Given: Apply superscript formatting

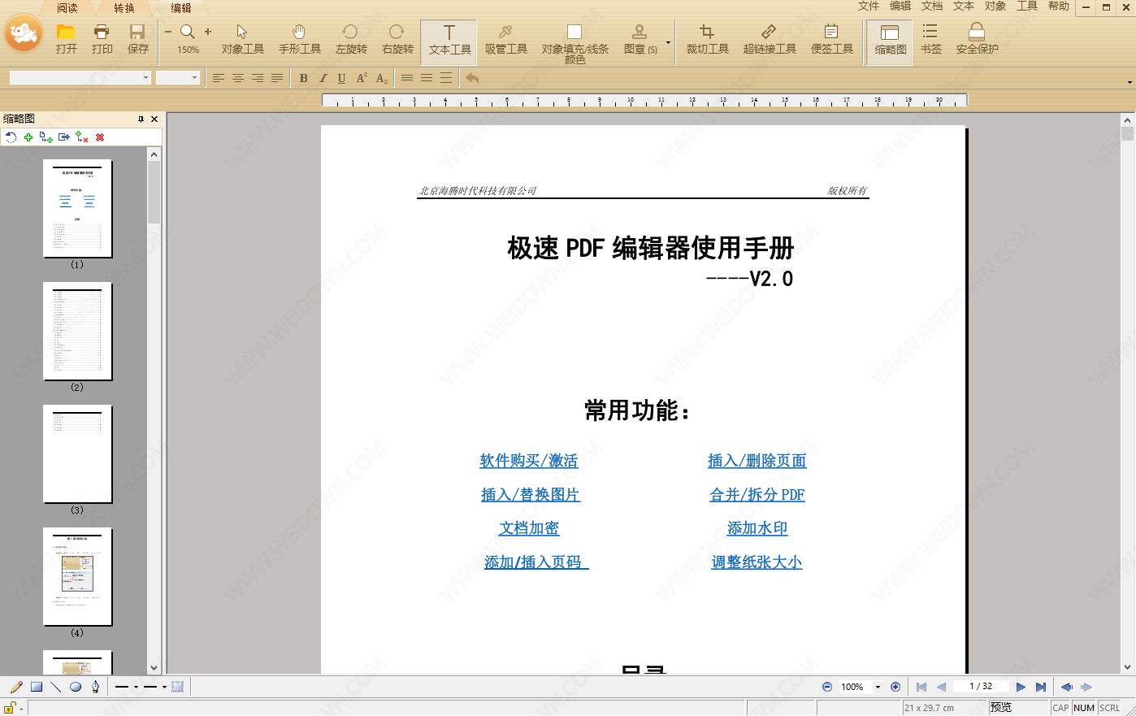Looking at the screenshot, I should pos(362,78).
